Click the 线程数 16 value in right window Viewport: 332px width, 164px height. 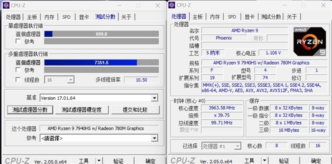click(x=318, y=146)
